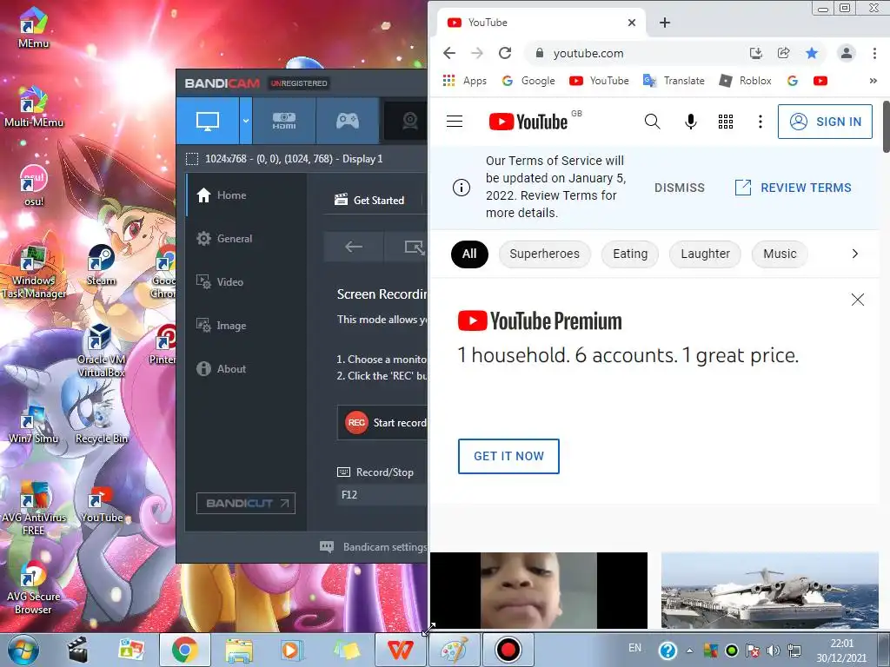Select the Music filter chip

[780, 254]
